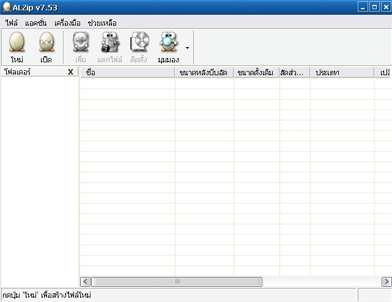Open the เครื่องมือ (Tools) menu

coord(67,23)
